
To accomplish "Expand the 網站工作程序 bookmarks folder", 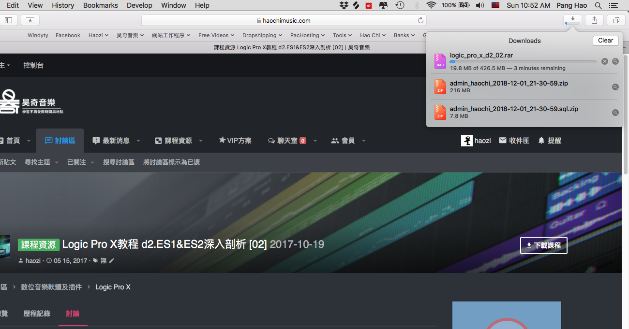I will (171, 35).
